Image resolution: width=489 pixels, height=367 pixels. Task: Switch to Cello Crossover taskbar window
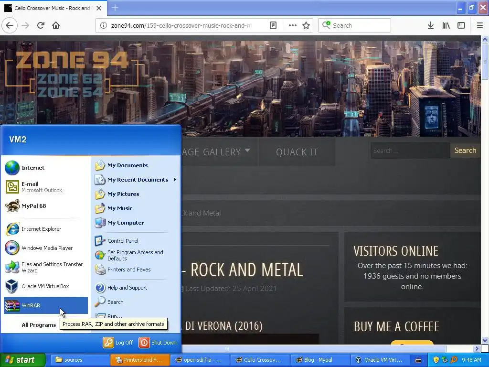(260, 360)
